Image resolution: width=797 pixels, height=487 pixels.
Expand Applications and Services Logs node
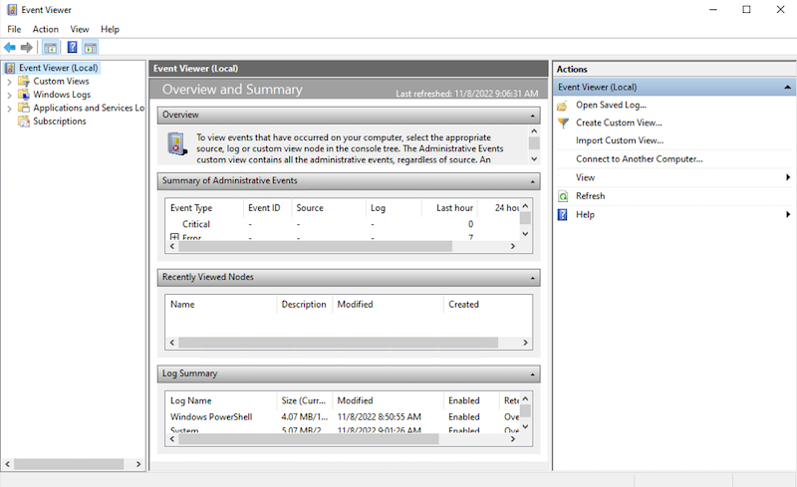tap(9, 108)
